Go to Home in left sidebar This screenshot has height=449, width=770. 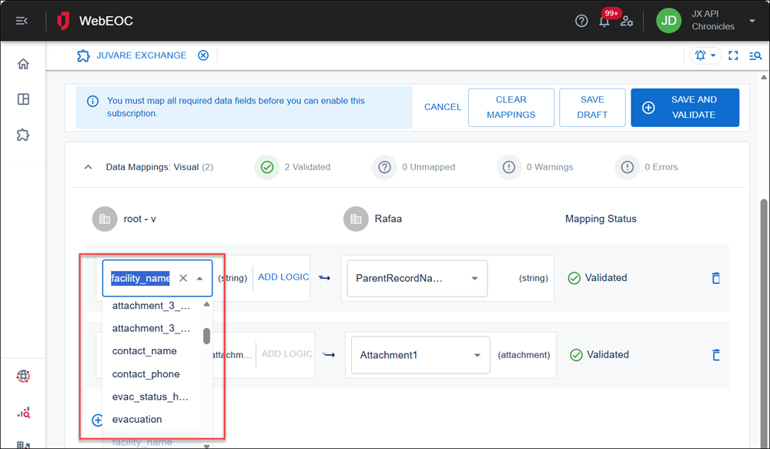pos(23,64)
